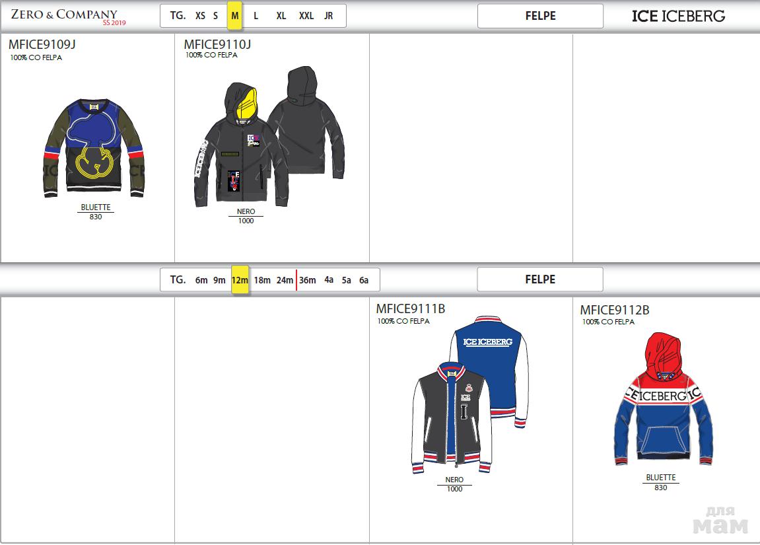Click the top FELPE category box
Screen dimensions: 760x545
tap(540, 16)
